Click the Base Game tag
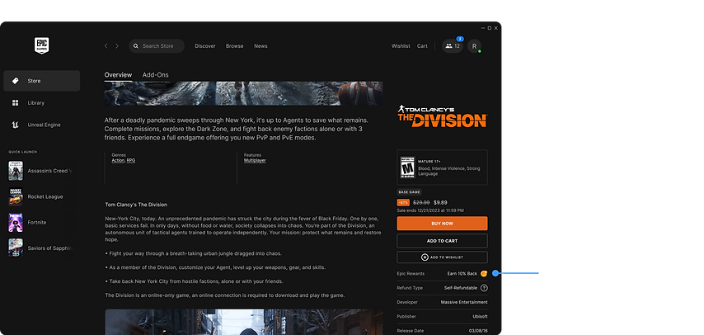 [409, 192]
